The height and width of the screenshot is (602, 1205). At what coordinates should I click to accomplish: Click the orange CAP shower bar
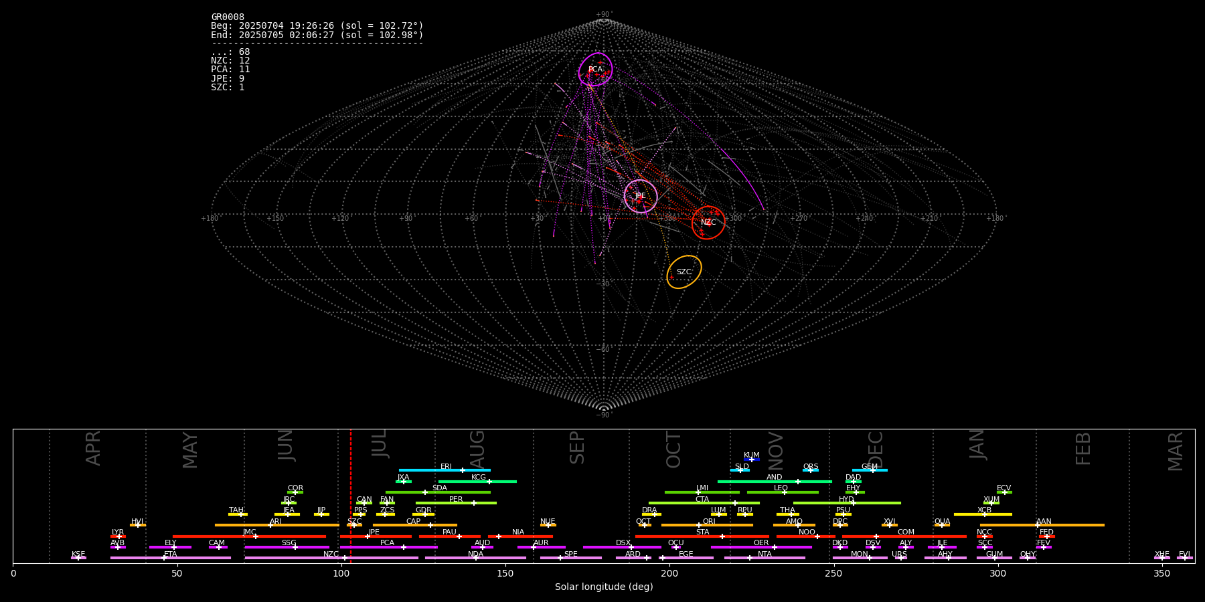pos(415,525)
